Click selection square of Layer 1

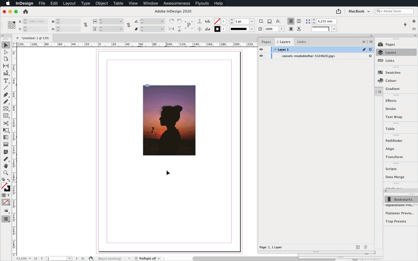click(370, 50)
